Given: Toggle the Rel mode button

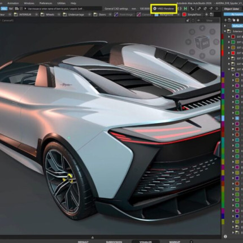Looking at the screenshot, I should [11, 8].
